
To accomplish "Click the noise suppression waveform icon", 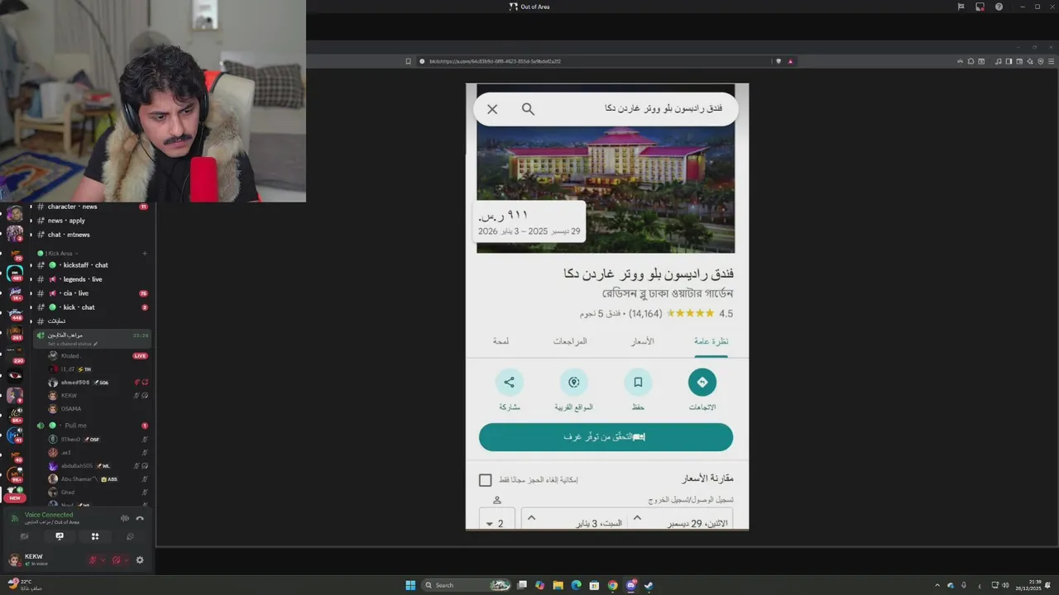I will [125, 518].
